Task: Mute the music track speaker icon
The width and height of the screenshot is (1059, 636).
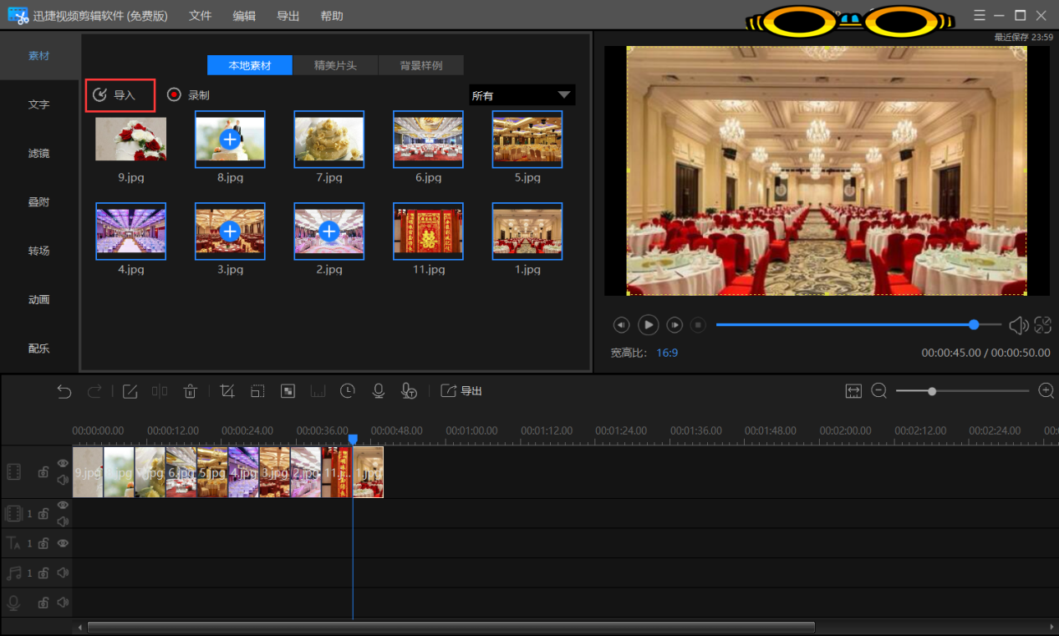Action: tap(63, 573)
